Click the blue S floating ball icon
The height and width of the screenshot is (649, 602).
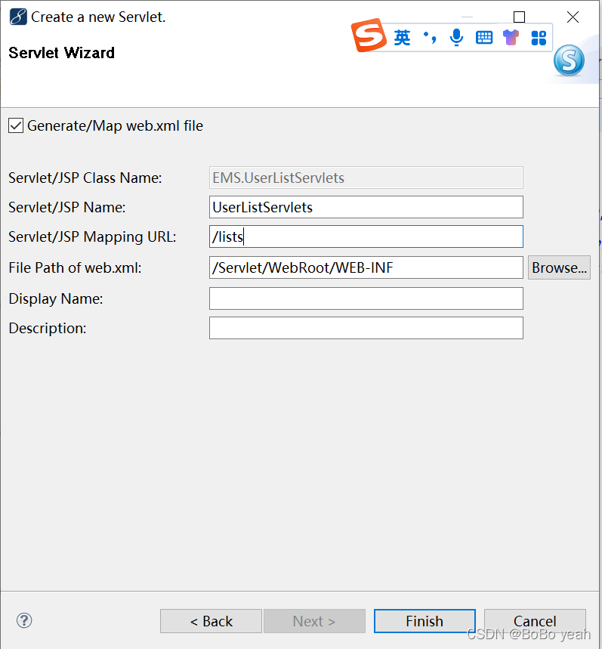click(570, 60)
